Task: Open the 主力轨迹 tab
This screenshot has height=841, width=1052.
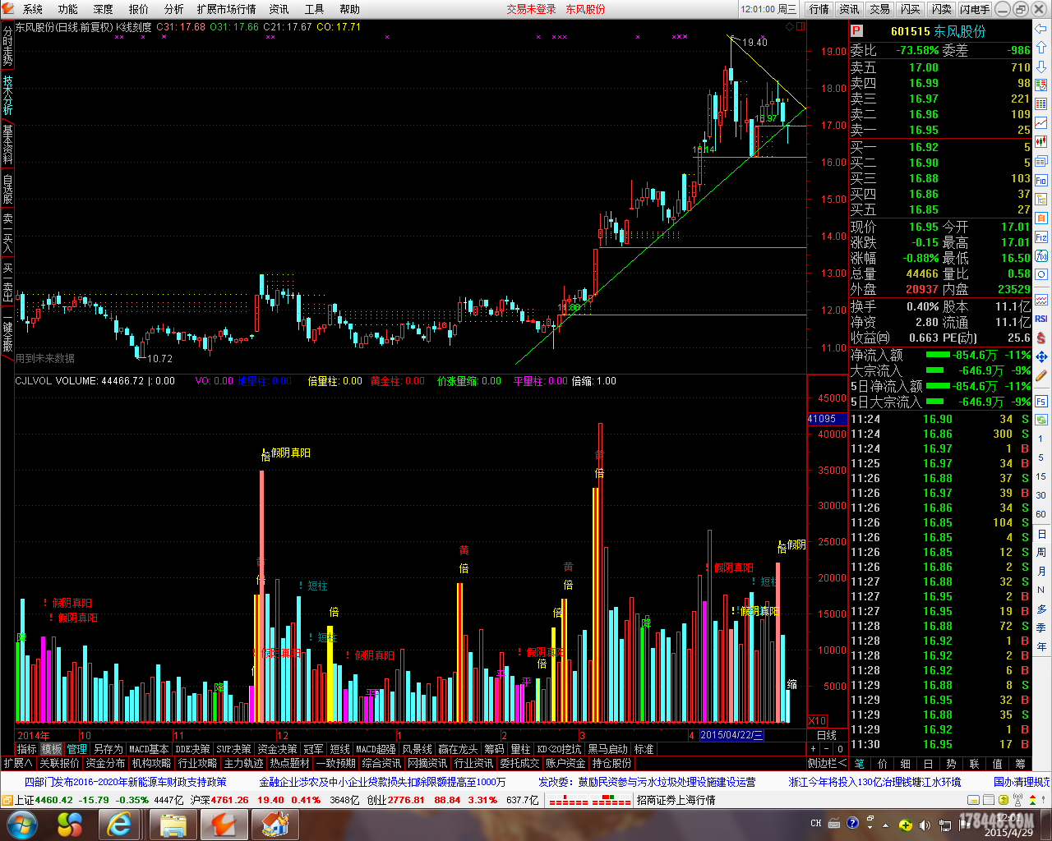Action: tap(243, 763)
